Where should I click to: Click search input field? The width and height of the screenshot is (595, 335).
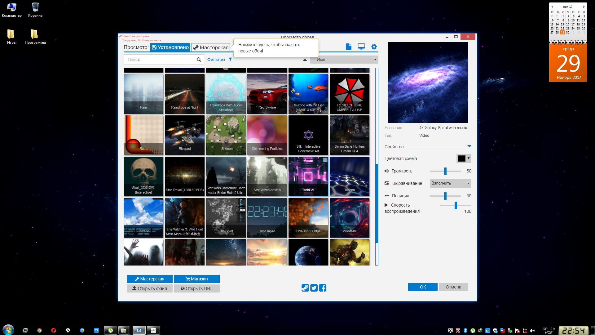pos(162,59)
